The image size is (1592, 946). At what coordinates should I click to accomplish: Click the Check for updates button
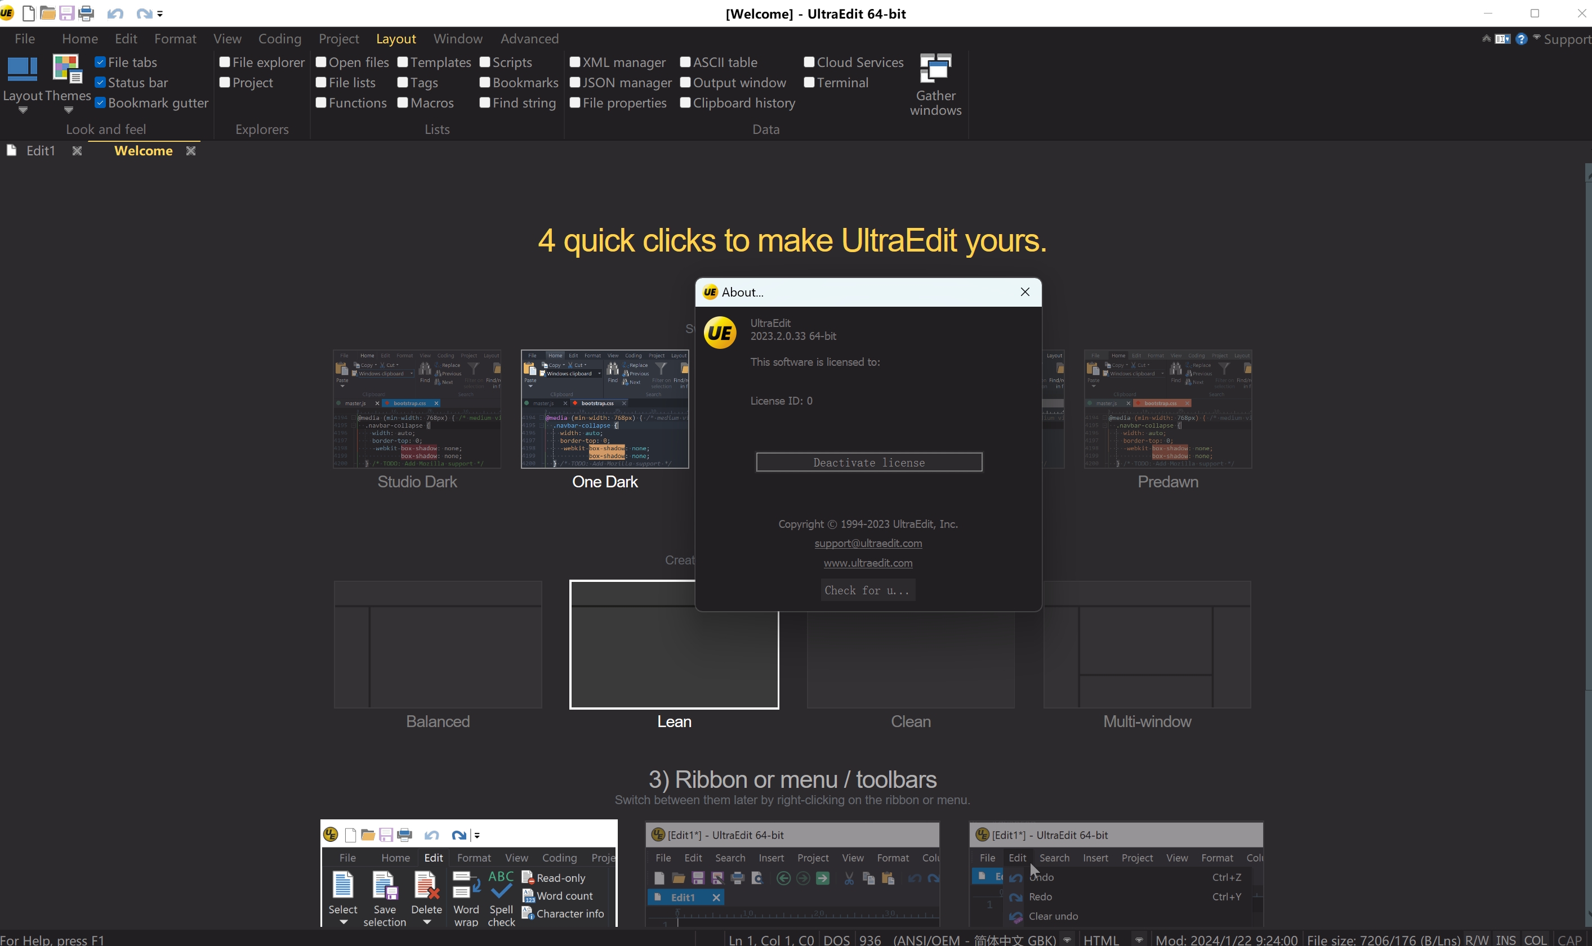pos(867,590)
